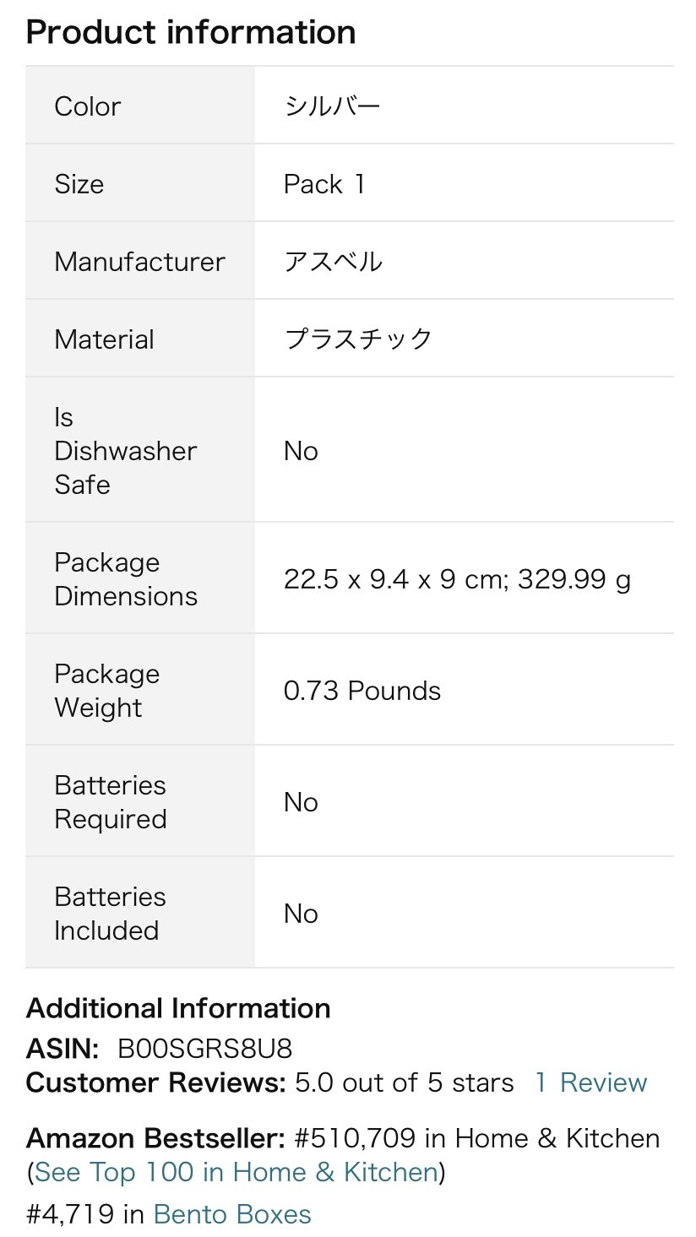Select the Batteries Included label
Viewport: 696px width, 1237px height.
(x=111, y=914)
